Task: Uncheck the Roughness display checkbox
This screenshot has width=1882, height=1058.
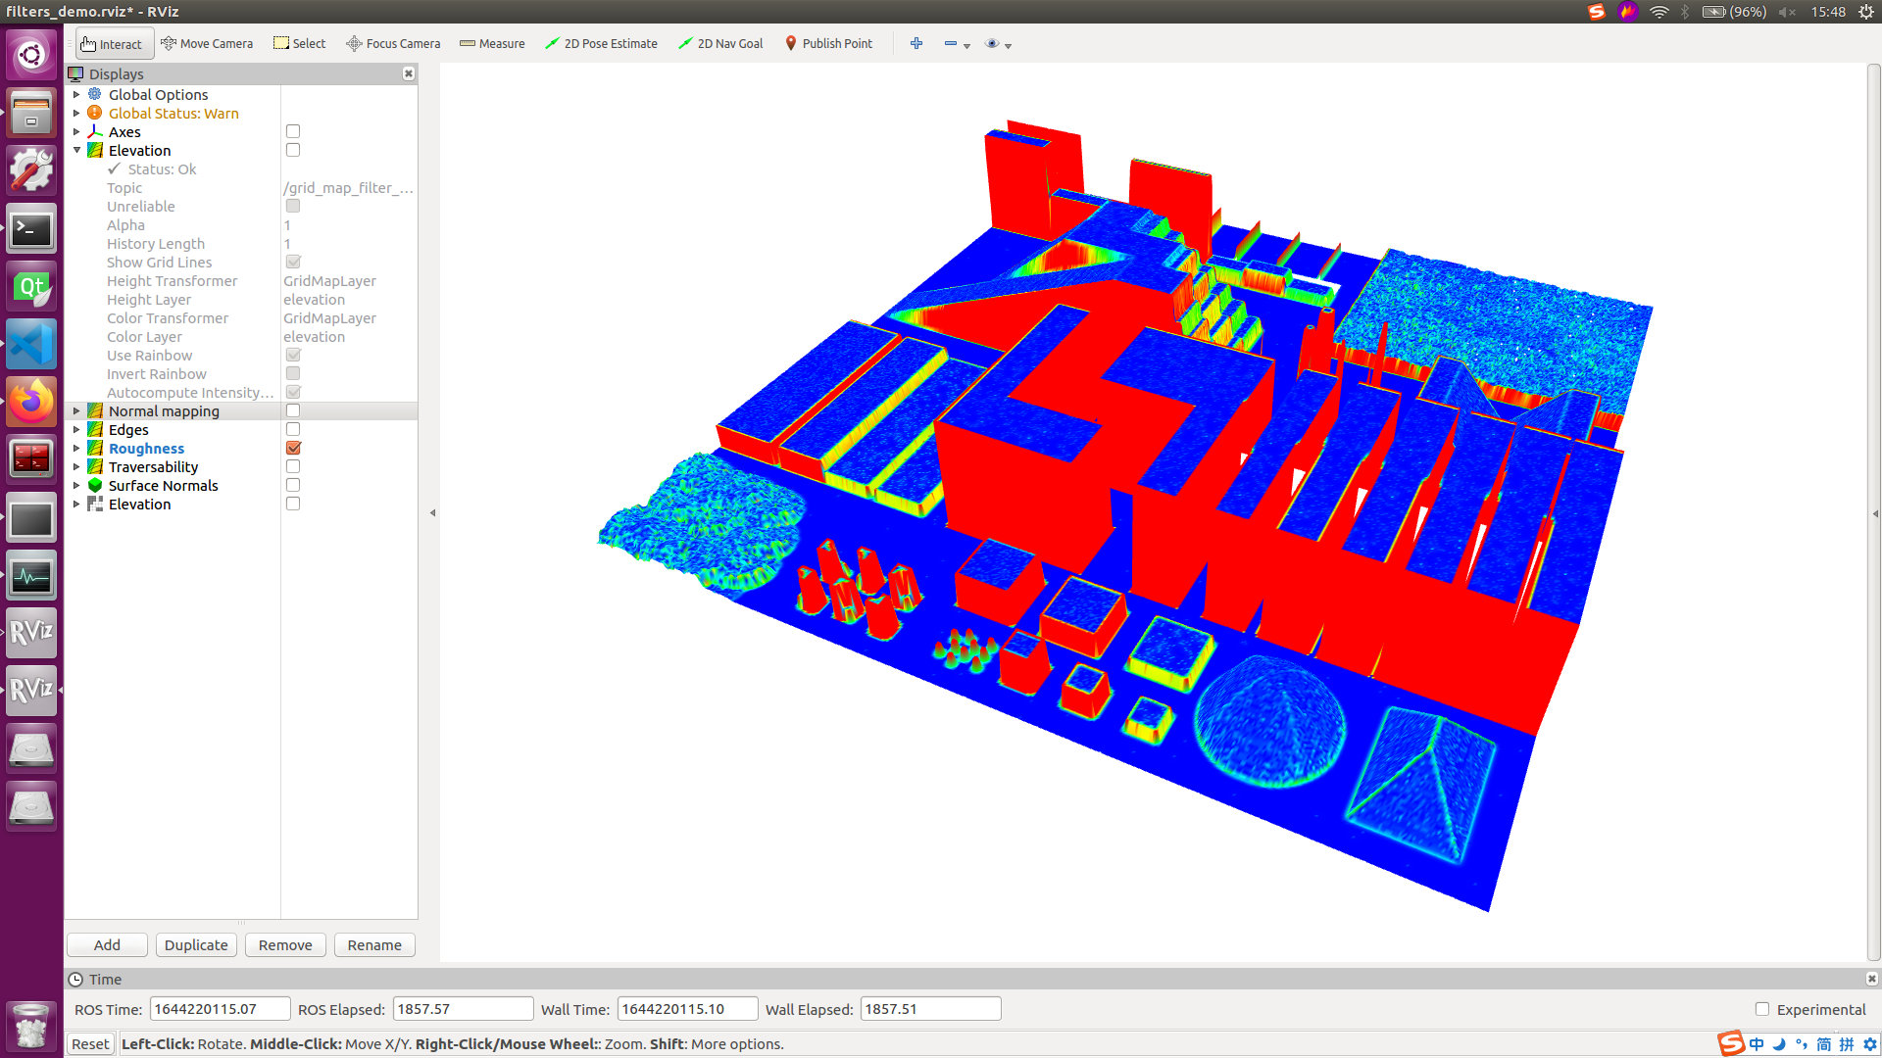Action: pos(293,448)
